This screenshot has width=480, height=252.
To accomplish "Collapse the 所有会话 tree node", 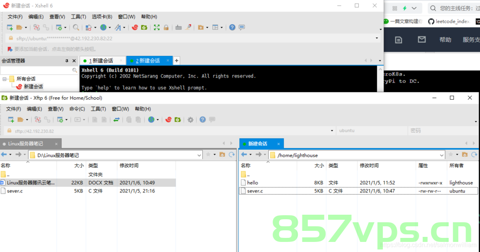I will pyautogui.click(x=5, y=79).
